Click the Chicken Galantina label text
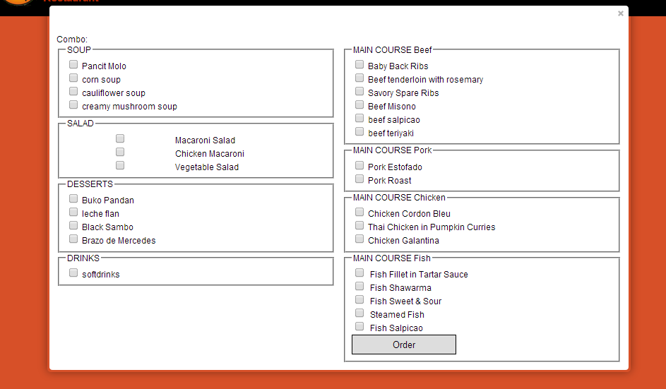The image size is (666, 389). [403, 240]
